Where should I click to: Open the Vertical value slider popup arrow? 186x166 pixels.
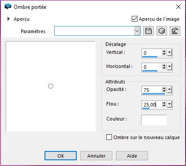click(x=169, y=53)
